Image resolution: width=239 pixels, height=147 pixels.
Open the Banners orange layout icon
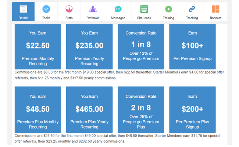pyautogui.click(x=215, y=9)
